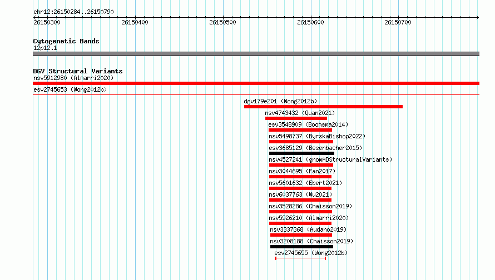495x280 pixels.
Task: Click ruler position 26150400
Action: [135, 22]
